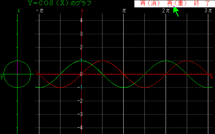Click the 再(消) redraw-with-clear menu item
The image size is (215, 134).
(150, 3)
